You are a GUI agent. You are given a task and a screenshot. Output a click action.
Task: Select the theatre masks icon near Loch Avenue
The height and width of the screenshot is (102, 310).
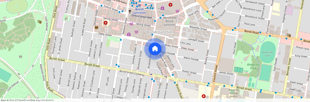pyautogui.click(x=40, y=22)
